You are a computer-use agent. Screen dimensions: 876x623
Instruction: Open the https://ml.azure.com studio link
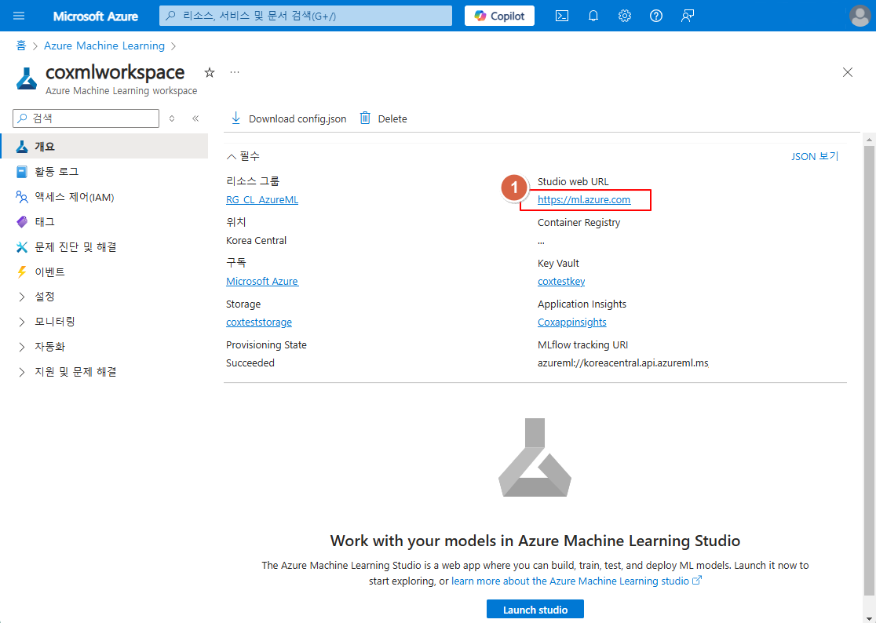point(584,200)
